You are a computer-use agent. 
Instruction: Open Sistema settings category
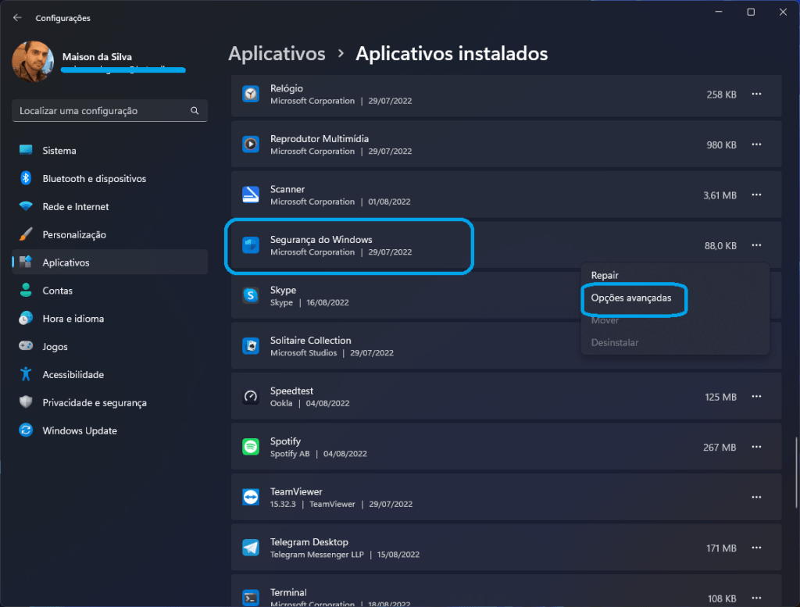click(109, 151)
